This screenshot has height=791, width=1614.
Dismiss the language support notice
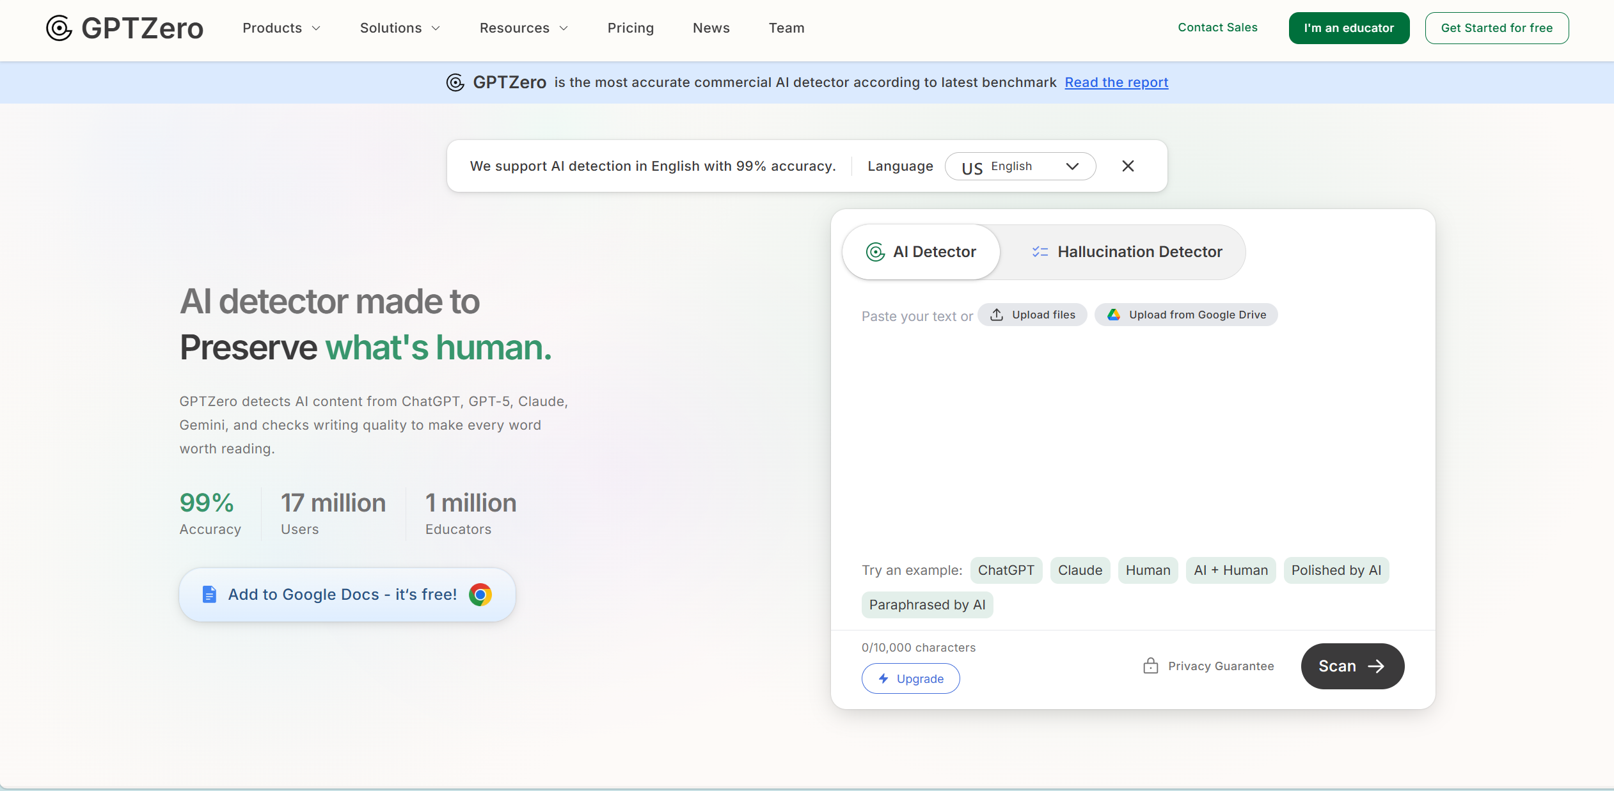pyautogui.click(x=1128, y=166)
